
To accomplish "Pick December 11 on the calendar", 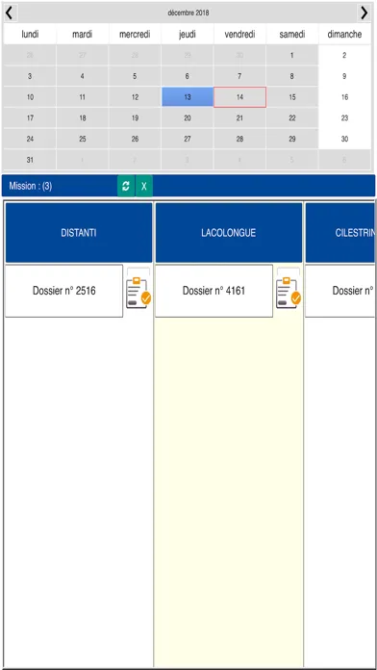I will tap(83, 97).
